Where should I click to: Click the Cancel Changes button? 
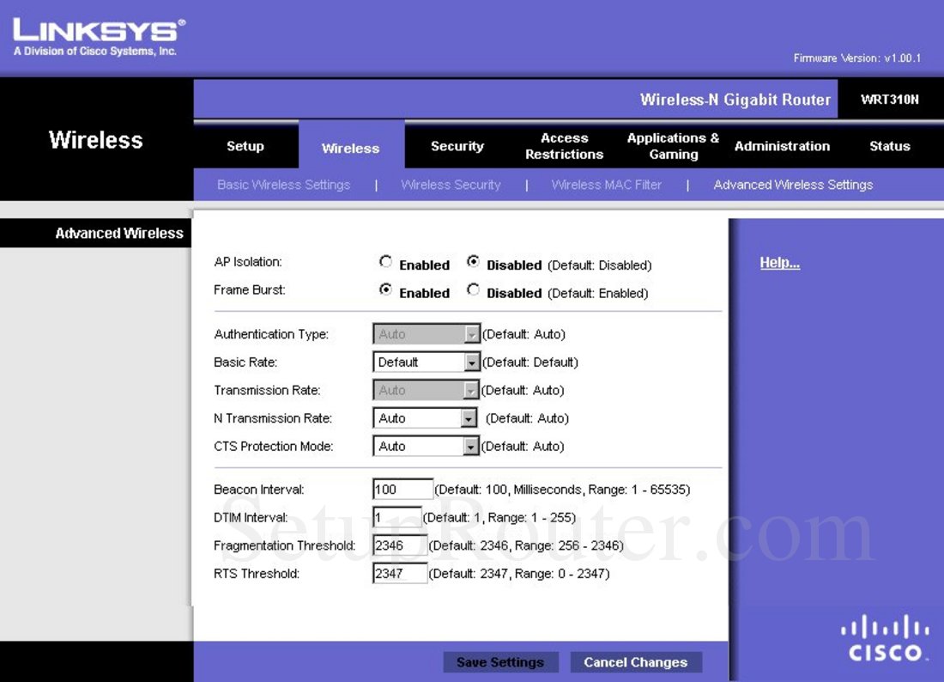[x=636, y=661]
